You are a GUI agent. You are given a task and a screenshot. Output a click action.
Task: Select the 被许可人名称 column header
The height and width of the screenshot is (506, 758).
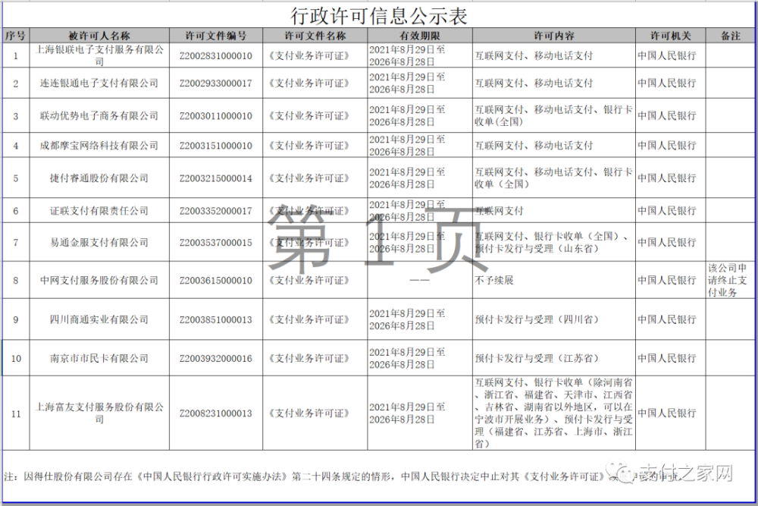[x=99, y=36]
